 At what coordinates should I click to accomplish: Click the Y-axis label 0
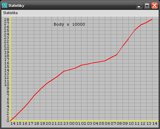(8, 121)
